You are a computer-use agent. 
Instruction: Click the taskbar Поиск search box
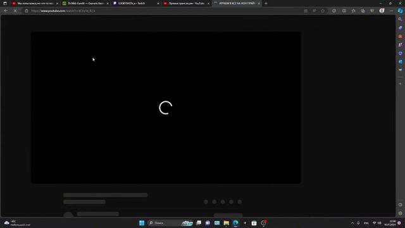point(170,223)
